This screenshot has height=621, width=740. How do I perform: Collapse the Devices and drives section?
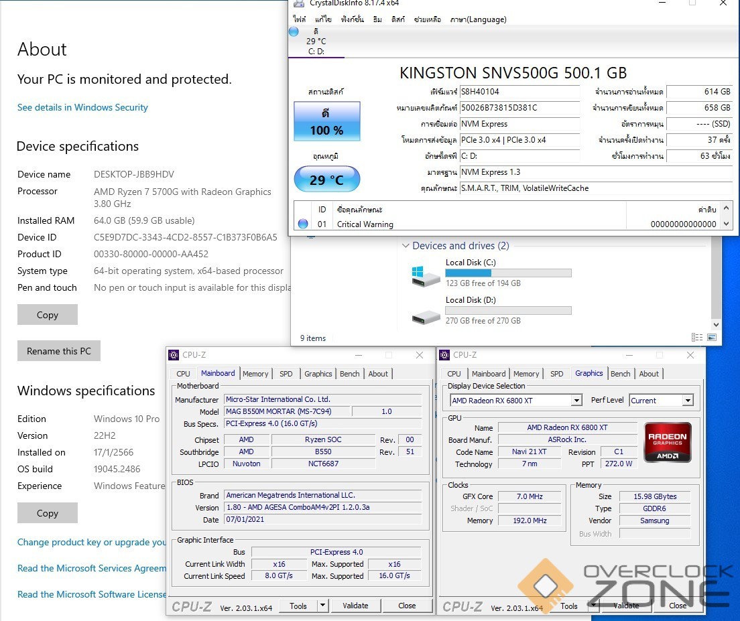coord(406,246)
